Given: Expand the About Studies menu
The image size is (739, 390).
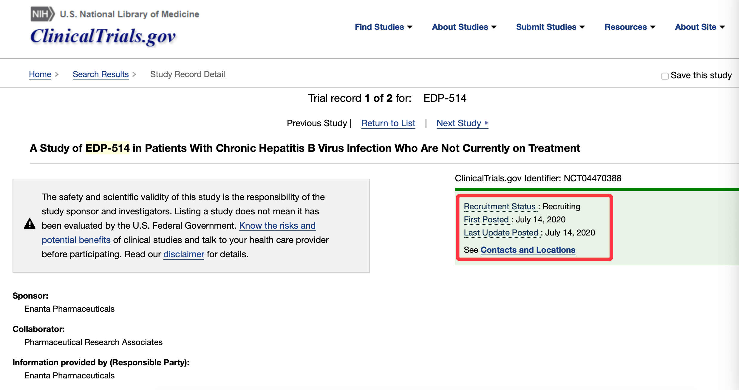Looking at the screenshot, I should click(x=464, y=27).
